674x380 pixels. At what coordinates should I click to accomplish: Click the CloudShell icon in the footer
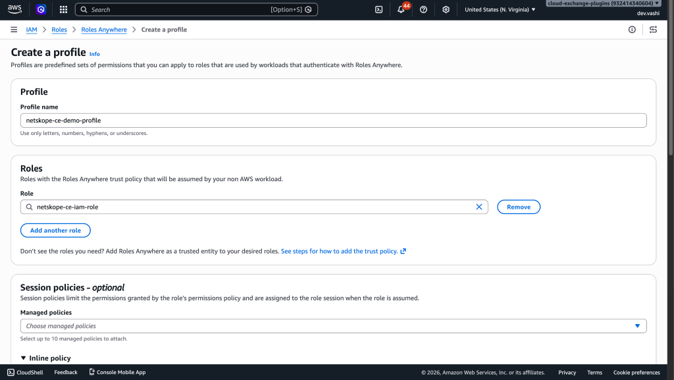click(11, 372)
